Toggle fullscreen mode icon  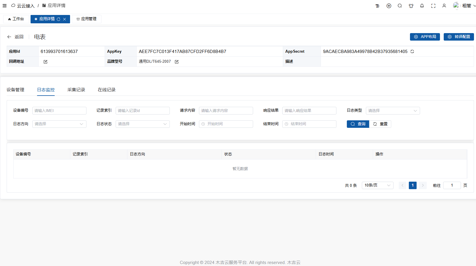coord(433,6)
